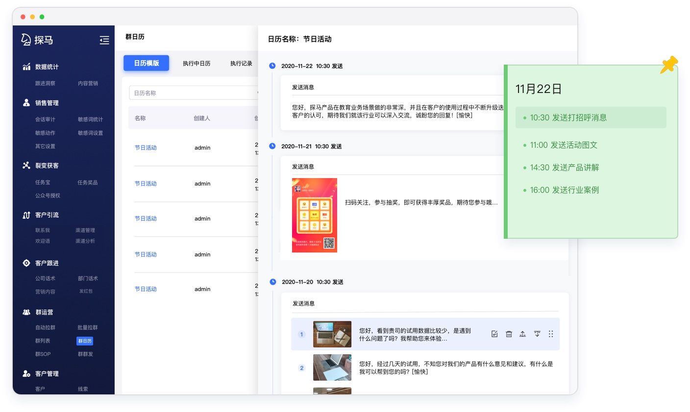This screenshot has width=690, height=412.
Task: Open 群群发 in the sidebar
Action: click(85, 354)
